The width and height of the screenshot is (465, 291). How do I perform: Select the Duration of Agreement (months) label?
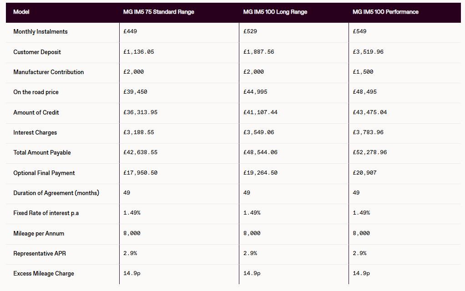tap(56, 193)
